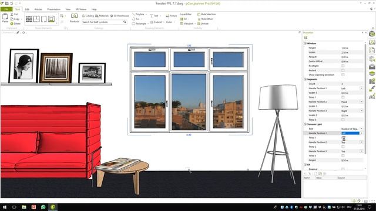Toggle the Sill Enabled checkbox

tap(343, 169)
